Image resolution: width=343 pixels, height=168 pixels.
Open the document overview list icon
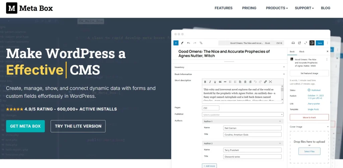(201, 43)
